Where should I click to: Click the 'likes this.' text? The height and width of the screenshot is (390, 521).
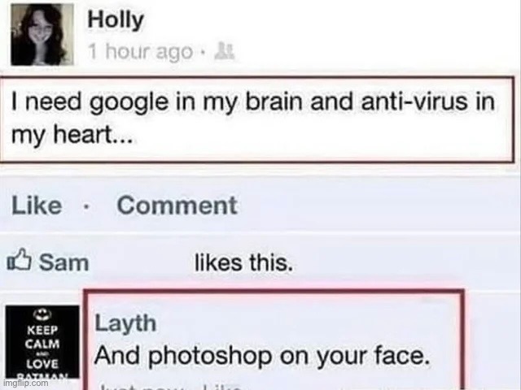click(x=243, y=262)
